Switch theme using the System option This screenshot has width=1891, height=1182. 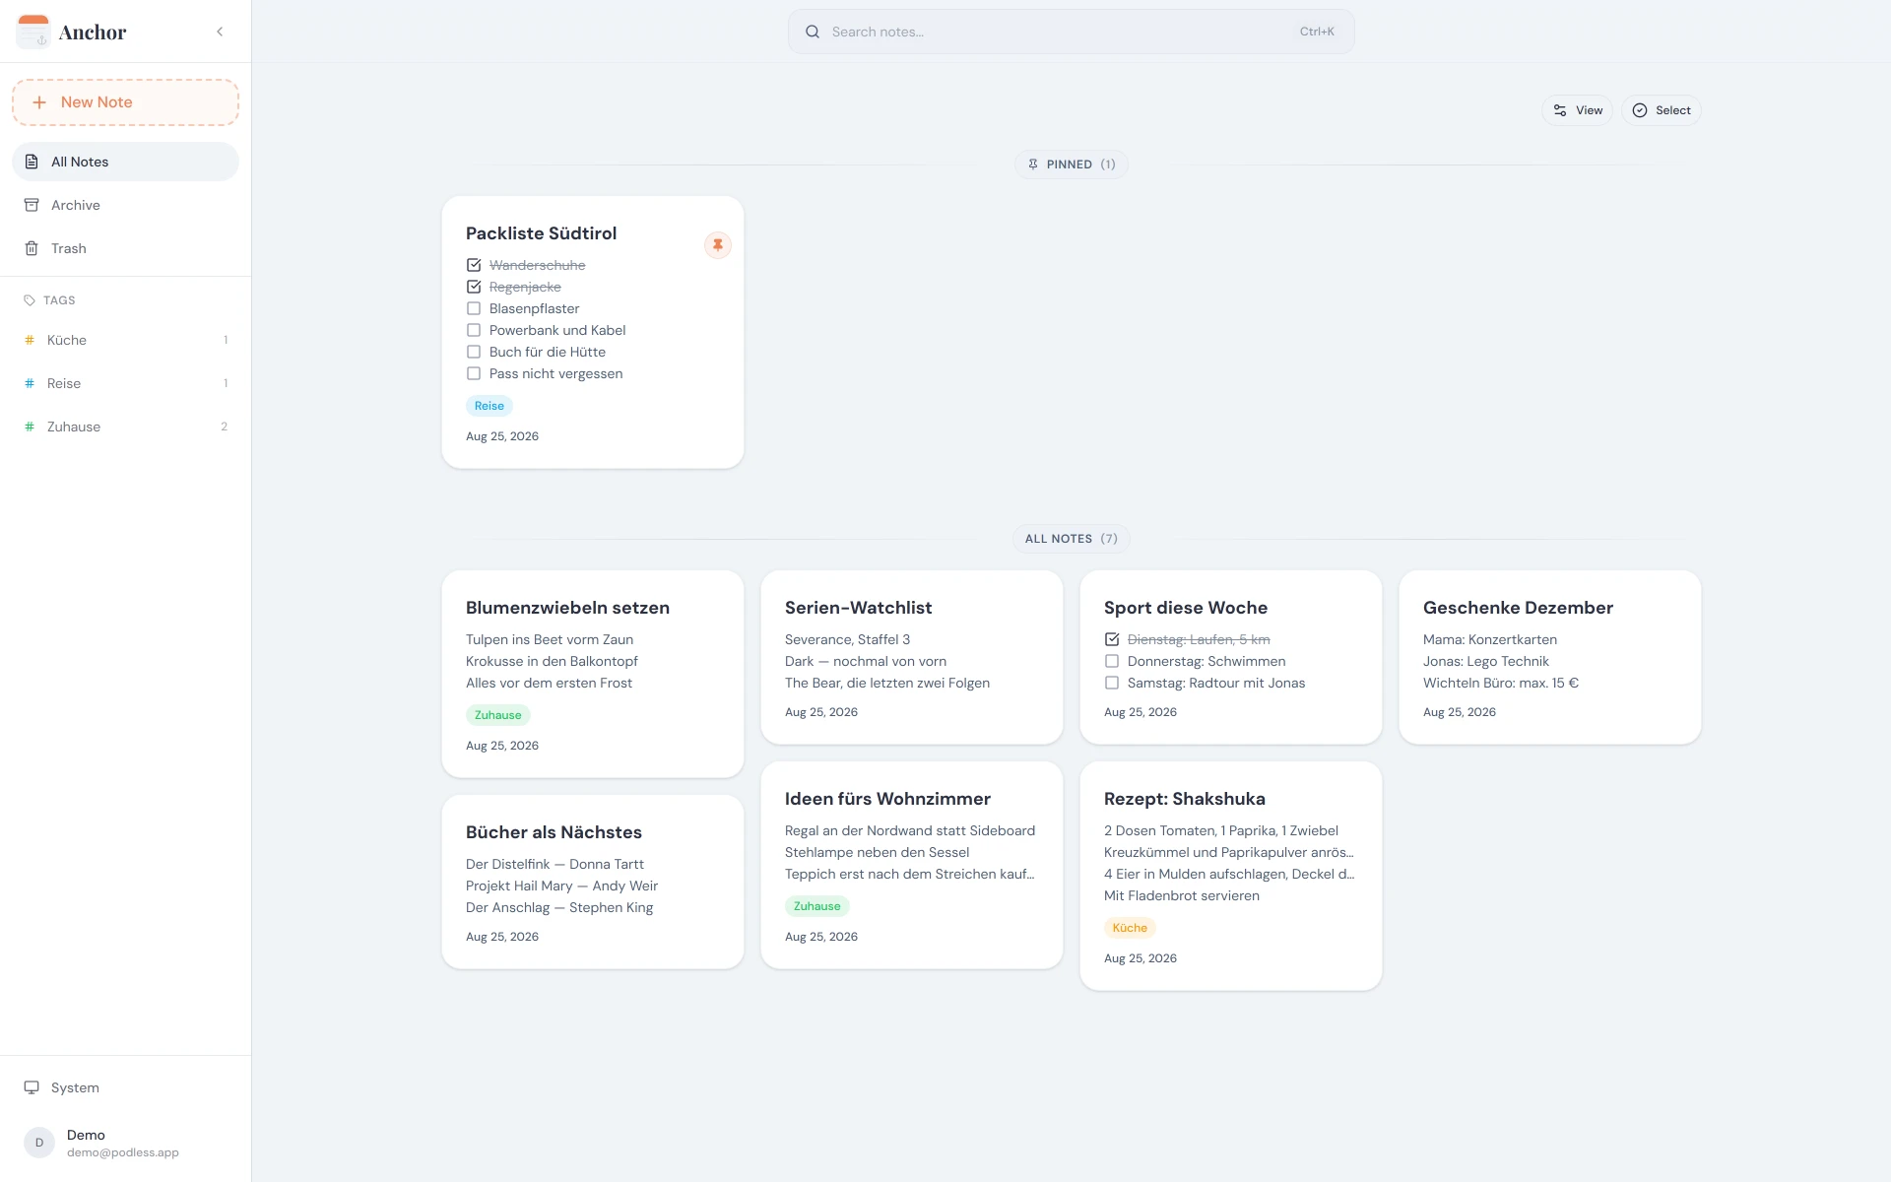(125, 1087)
